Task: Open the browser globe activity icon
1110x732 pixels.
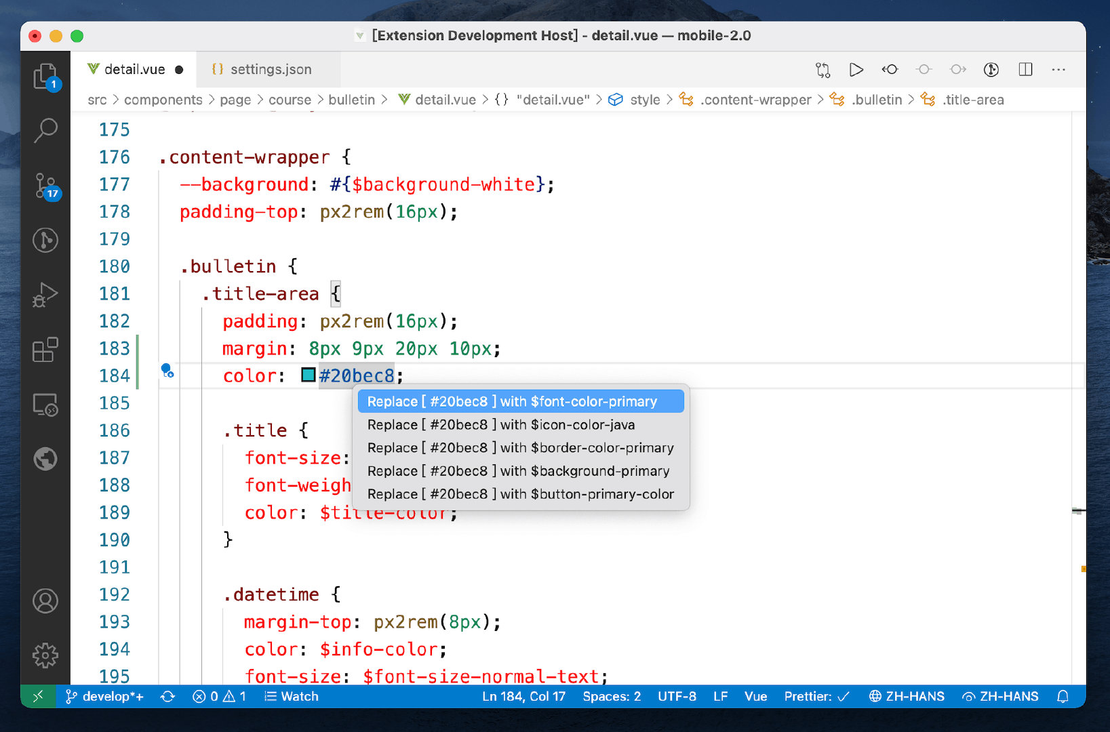Action: click(x=45, y=459)
